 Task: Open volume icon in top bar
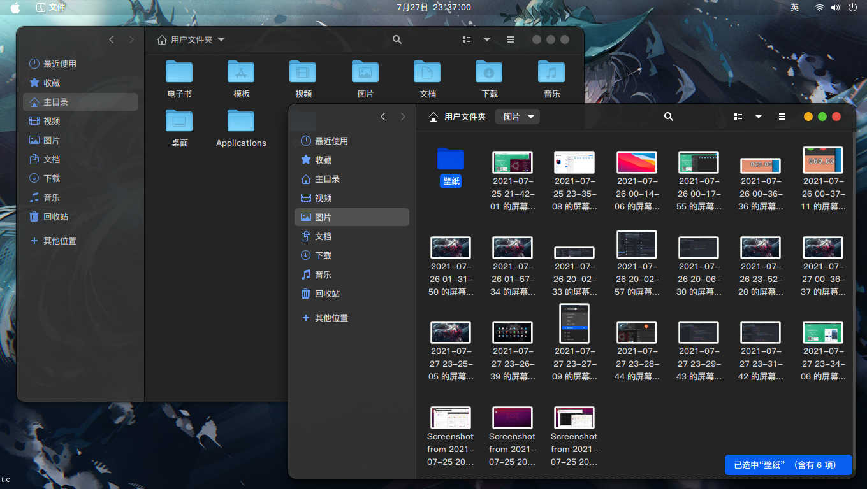click(x=836, y=7)
